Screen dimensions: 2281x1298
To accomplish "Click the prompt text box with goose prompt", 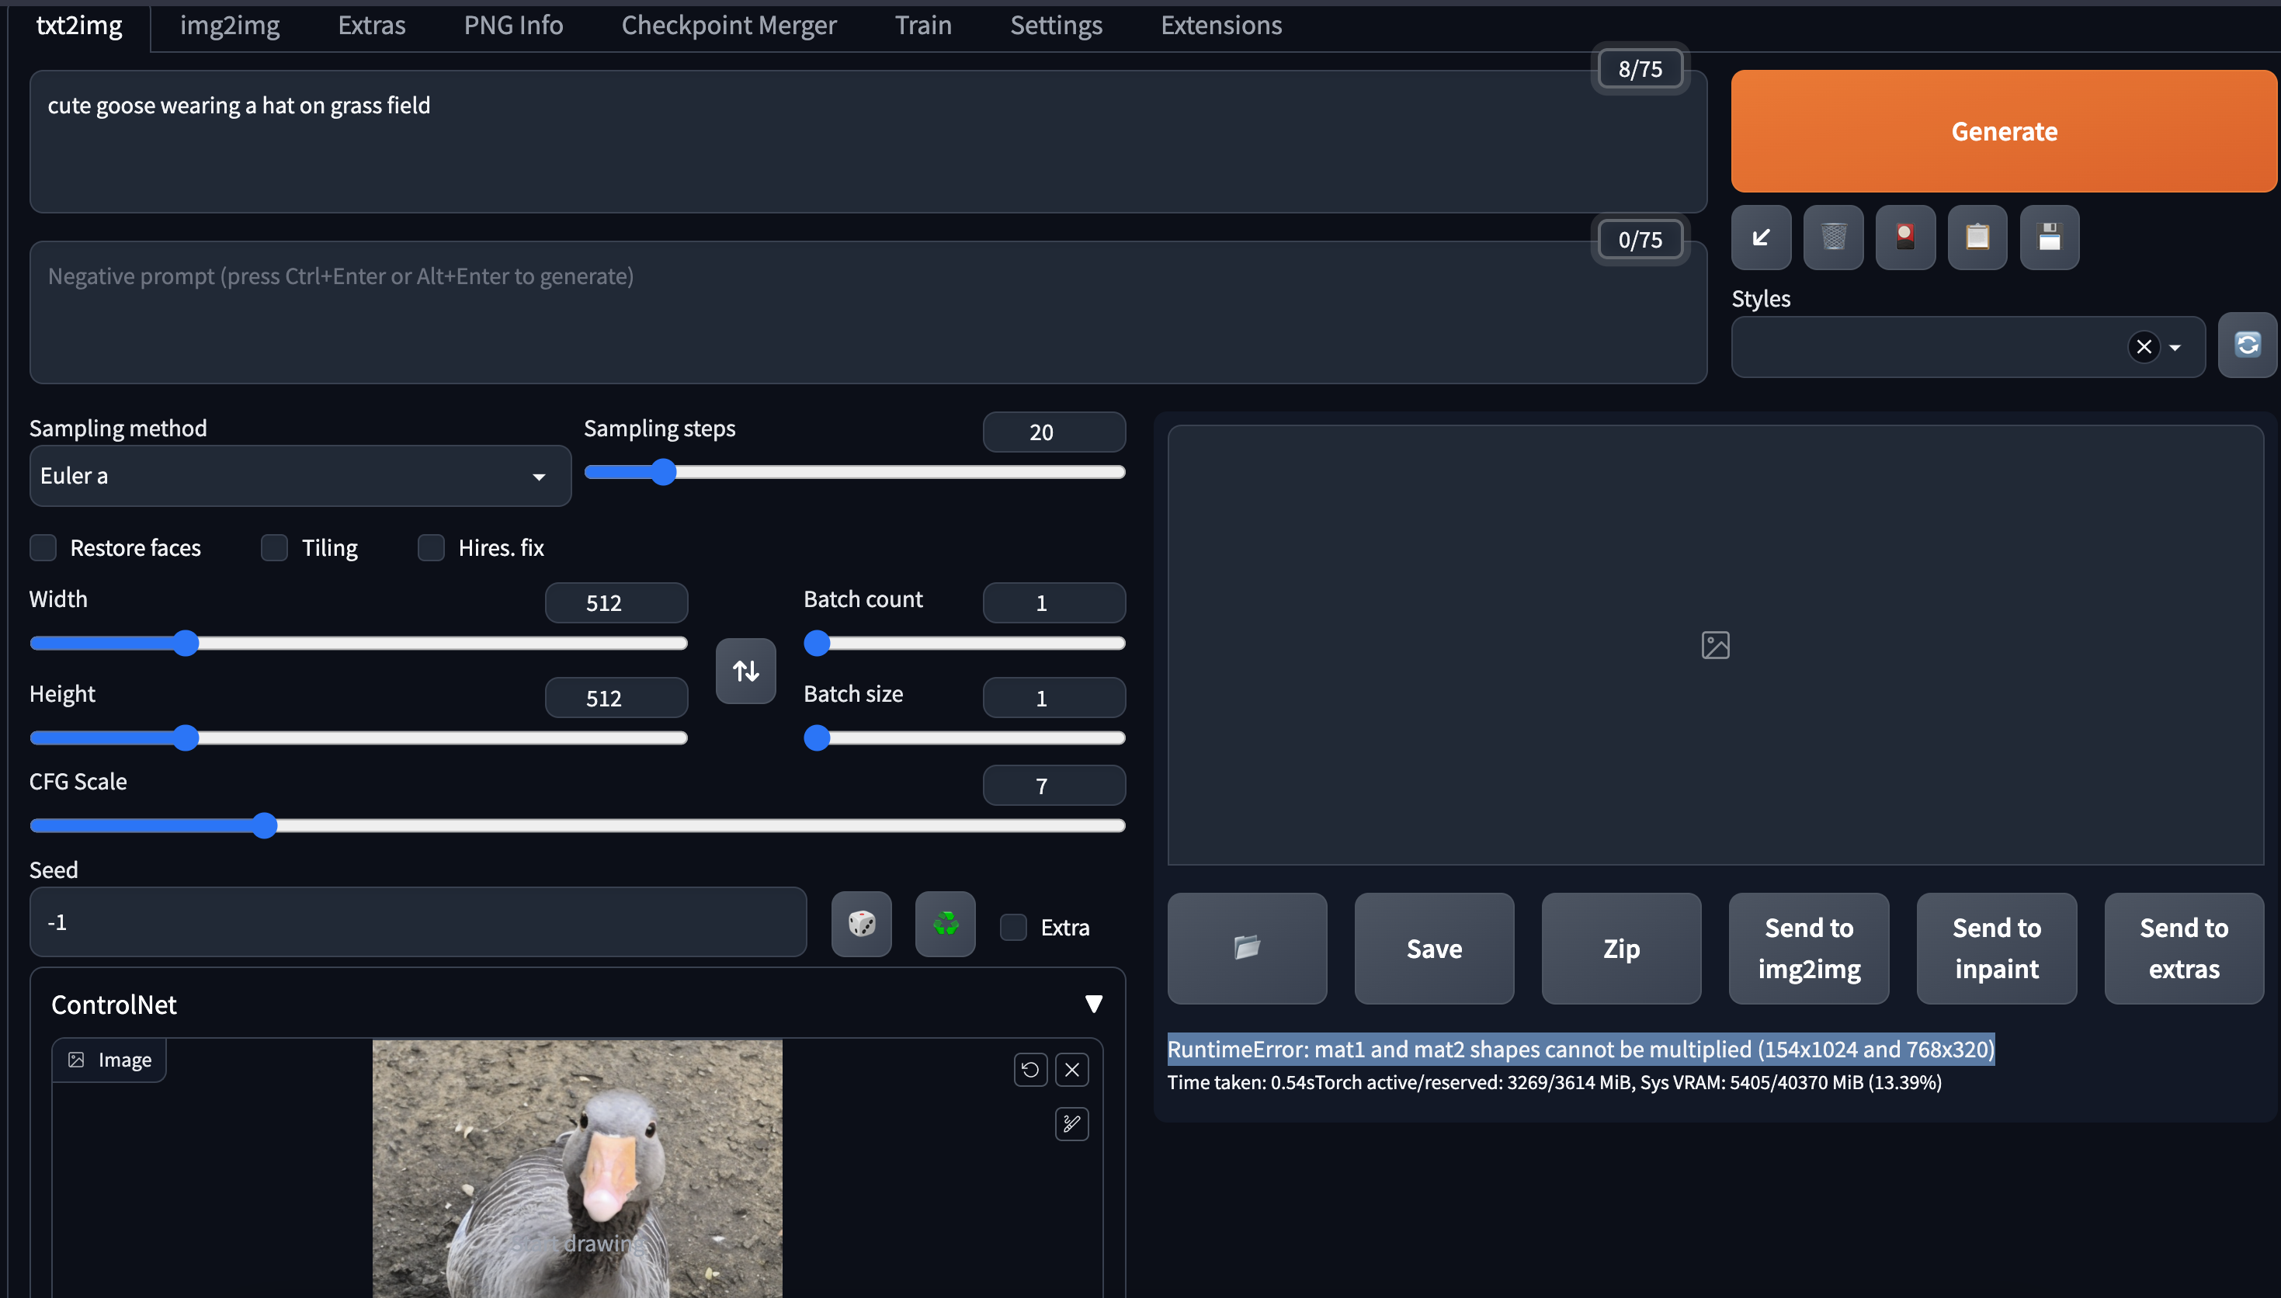I will (868, 141).
